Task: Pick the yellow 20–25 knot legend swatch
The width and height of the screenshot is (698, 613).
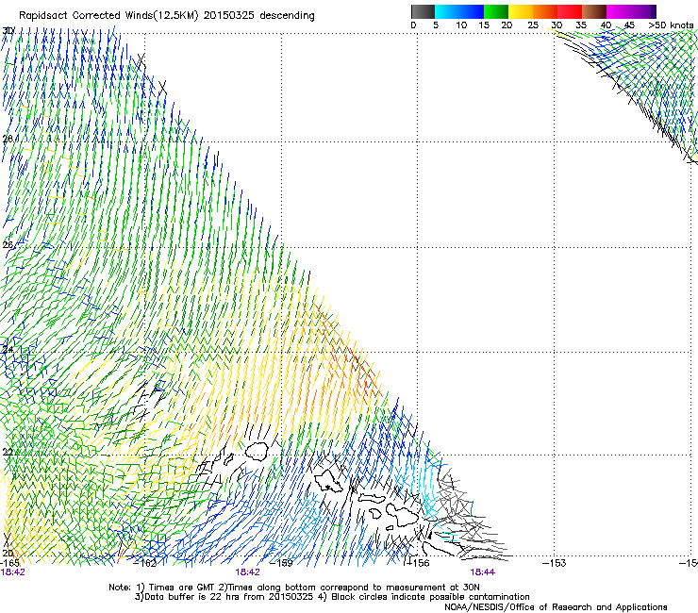Action: 521,11
